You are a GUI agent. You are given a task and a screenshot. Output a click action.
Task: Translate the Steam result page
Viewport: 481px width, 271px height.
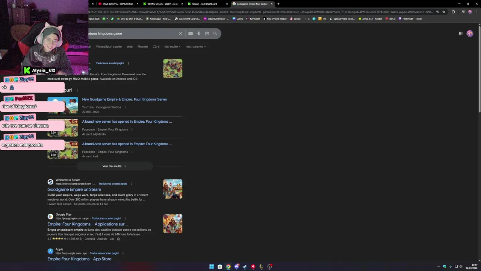point(113,184)
